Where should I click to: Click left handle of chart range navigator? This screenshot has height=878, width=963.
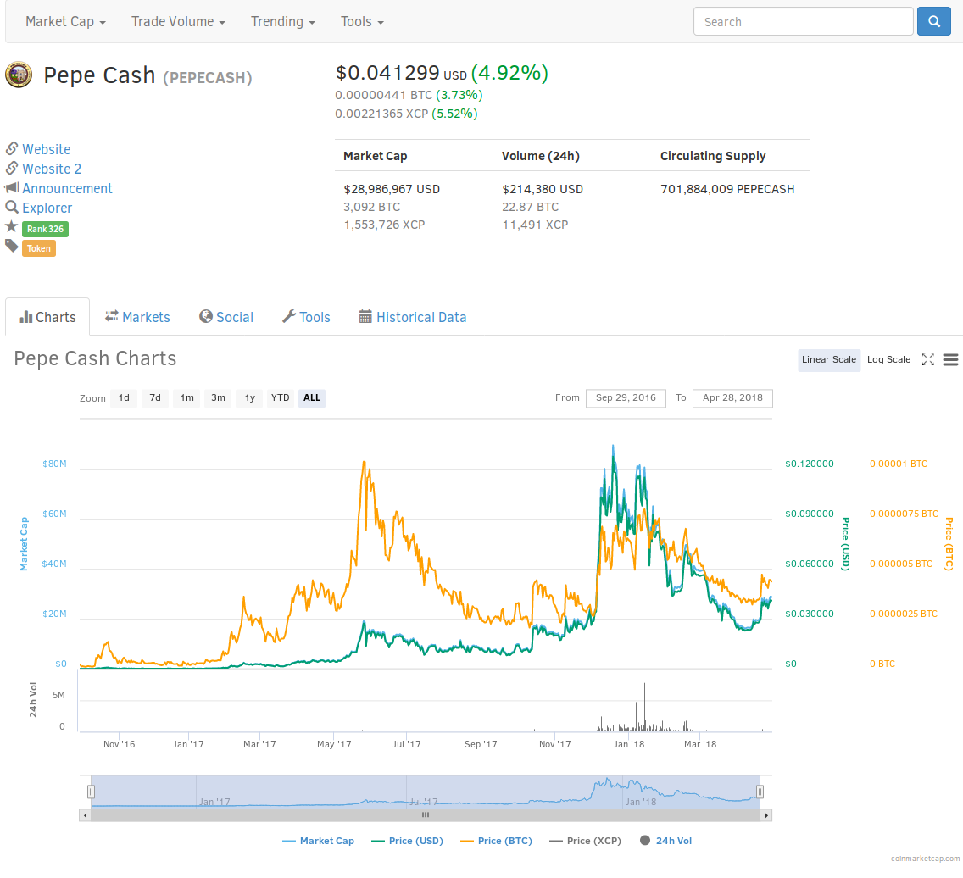(91, 792)
